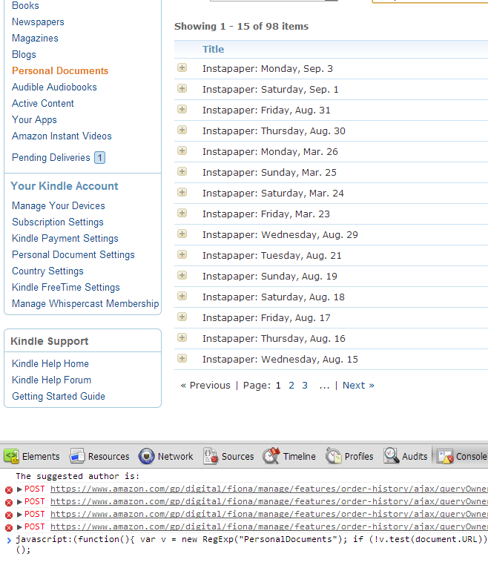
Task: Open Personal Document Settings
Action: click(x=73, y=254)
